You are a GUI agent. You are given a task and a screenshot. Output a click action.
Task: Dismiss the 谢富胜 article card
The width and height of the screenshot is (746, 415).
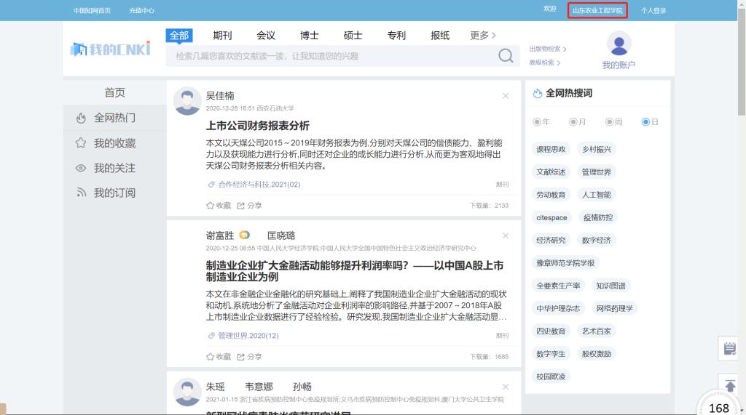click(506, 235)
